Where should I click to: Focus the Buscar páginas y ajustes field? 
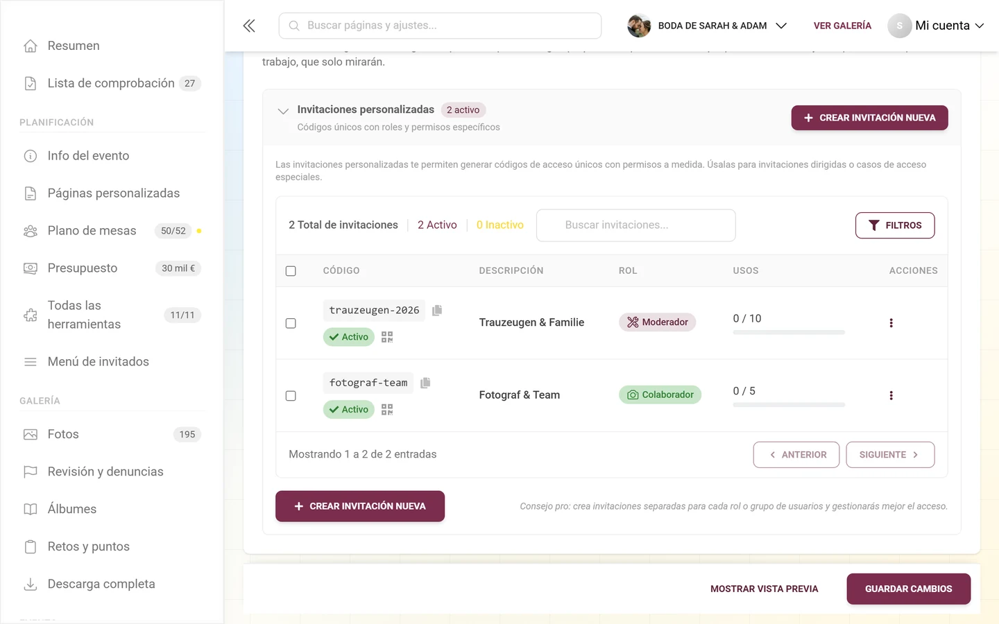440,26
